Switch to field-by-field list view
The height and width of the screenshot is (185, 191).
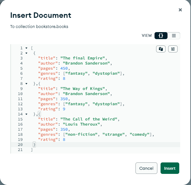click(174, 36)
